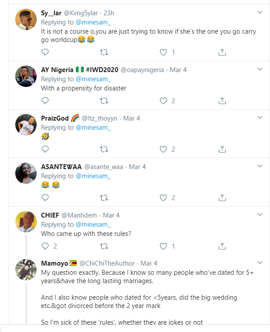Screen dimensions: 270x332
Task: Reply to CHIEF's tweet about rules
Action: click(x=45, y=246)
